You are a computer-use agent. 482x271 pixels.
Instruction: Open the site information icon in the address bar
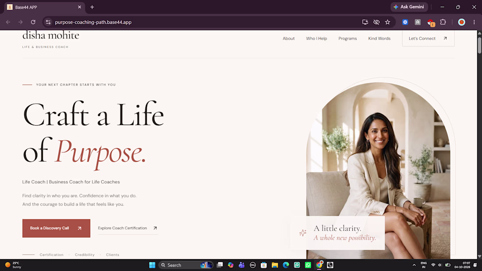[x=48, y=22]
